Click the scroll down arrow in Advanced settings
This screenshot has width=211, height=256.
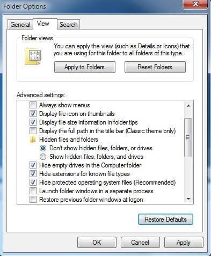click(188, 199)
